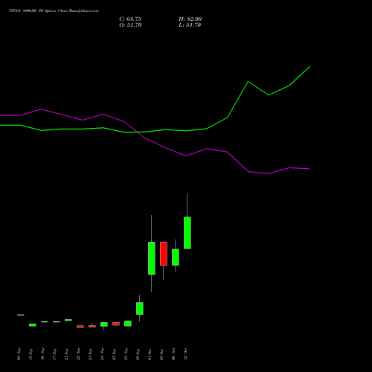Click the peak of the green line

pos(310,66)
